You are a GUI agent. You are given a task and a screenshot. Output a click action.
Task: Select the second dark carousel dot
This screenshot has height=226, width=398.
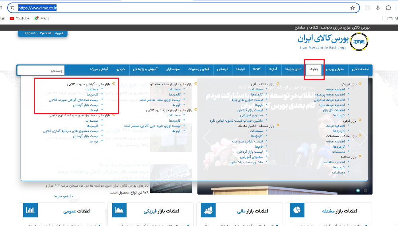[365, 191]
